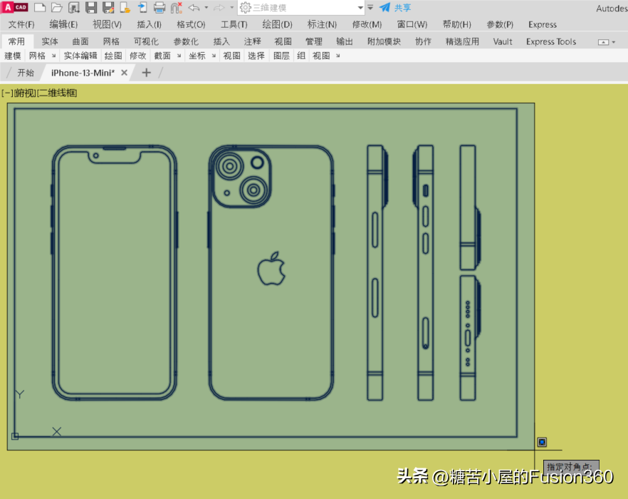
Task: Select the iPhone-13-Mini drawing tab
Action: pos(83,73)
